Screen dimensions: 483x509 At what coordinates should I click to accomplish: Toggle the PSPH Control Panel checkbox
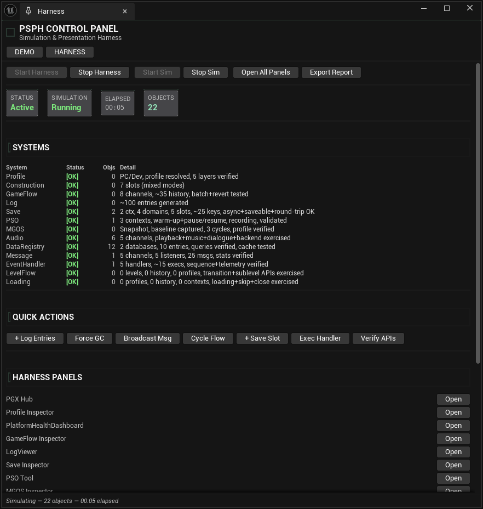click(x=9, y=32)
